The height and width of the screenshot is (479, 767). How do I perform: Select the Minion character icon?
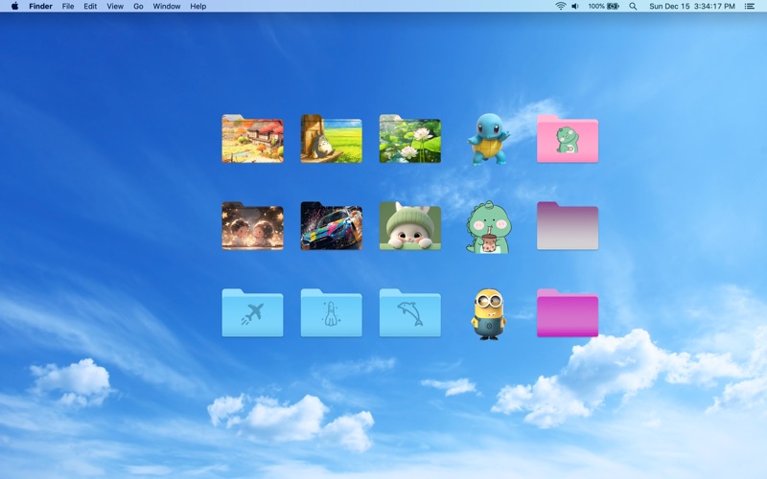point(488,313)
